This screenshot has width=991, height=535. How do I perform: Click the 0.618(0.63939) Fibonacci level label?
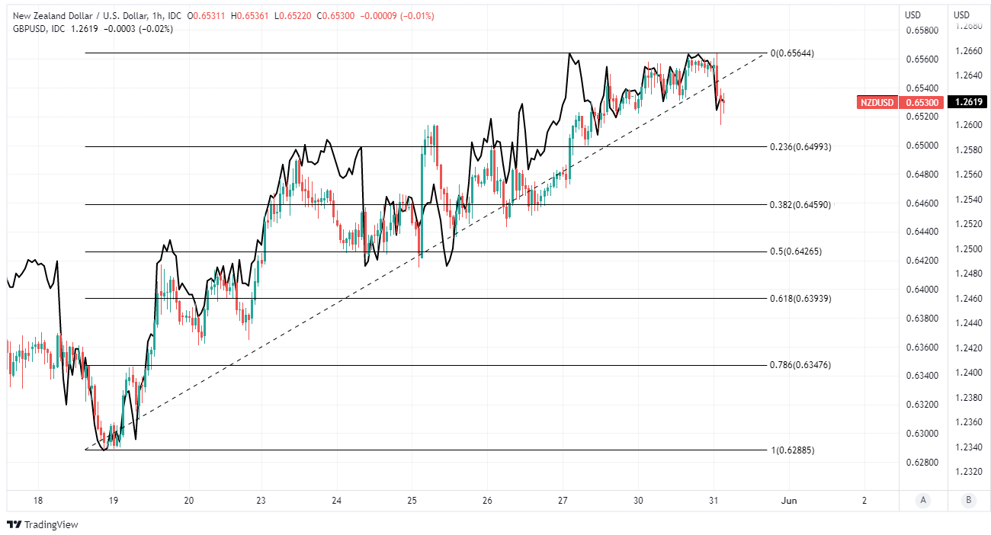(x=799, y=299)
